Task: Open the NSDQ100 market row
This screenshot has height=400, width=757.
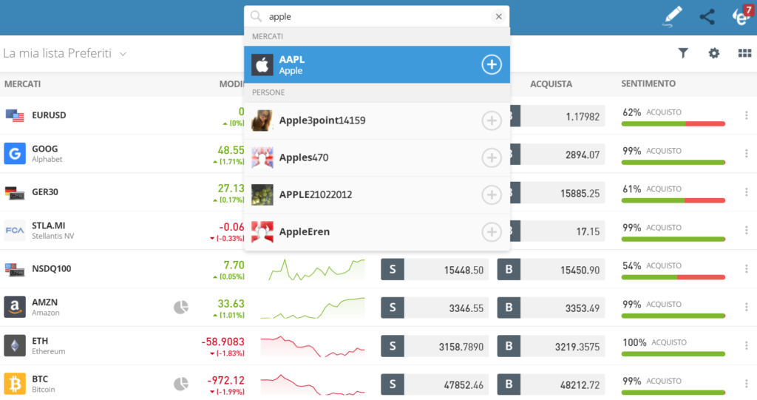Action: [378, 269]
